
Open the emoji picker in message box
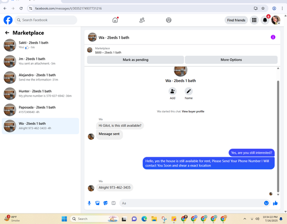point(266,203)
